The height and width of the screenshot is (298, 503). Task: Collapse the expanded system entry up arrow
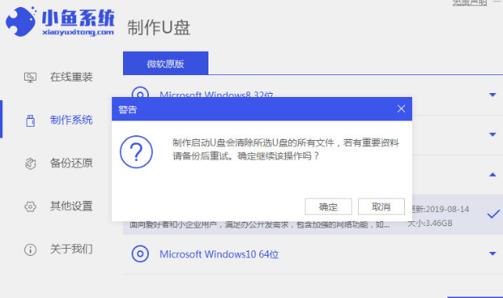[493, 174]
